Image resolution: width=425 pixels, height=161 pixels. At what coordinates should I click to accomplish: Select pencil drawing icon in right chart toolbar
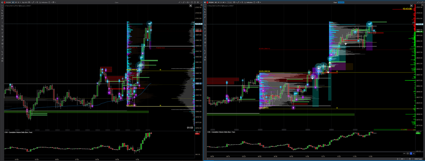(238, 2)
